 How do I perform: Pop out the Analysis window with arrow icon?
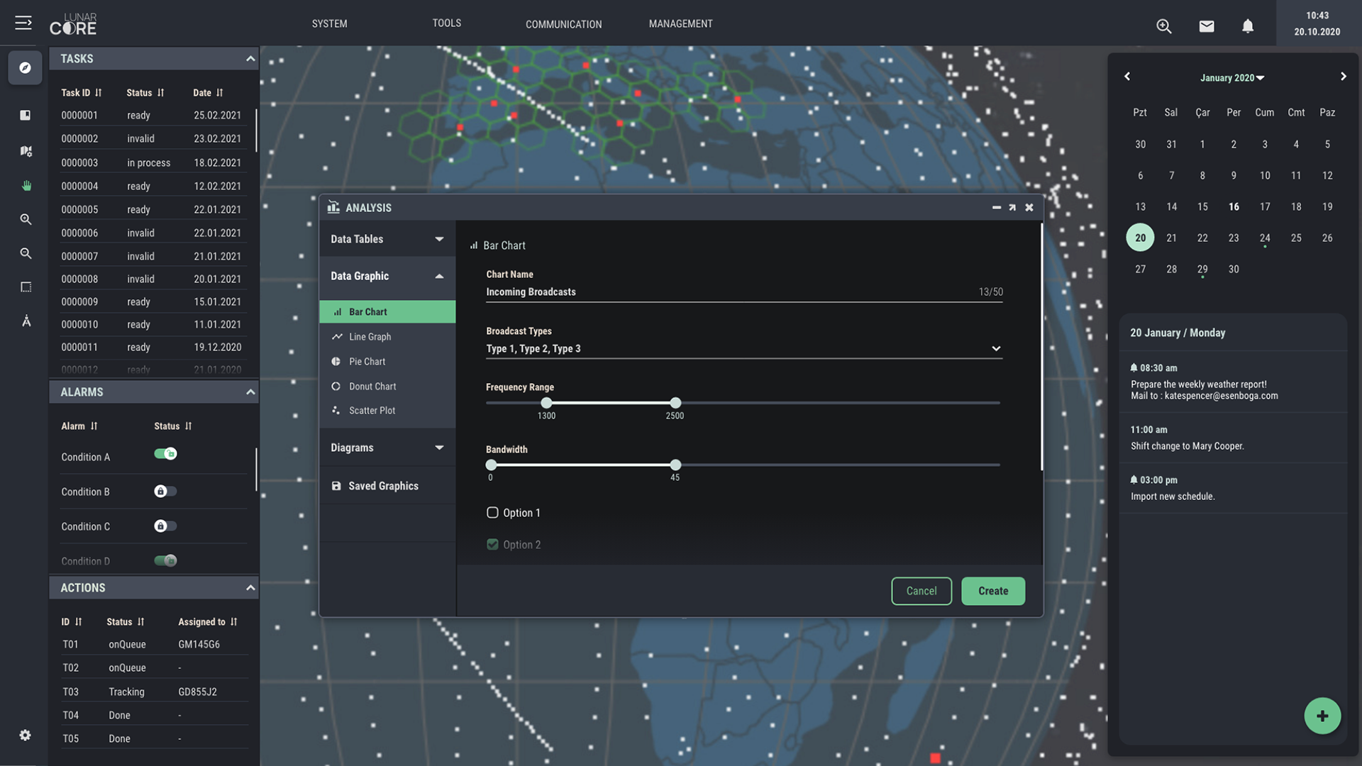coord(1012,208)
